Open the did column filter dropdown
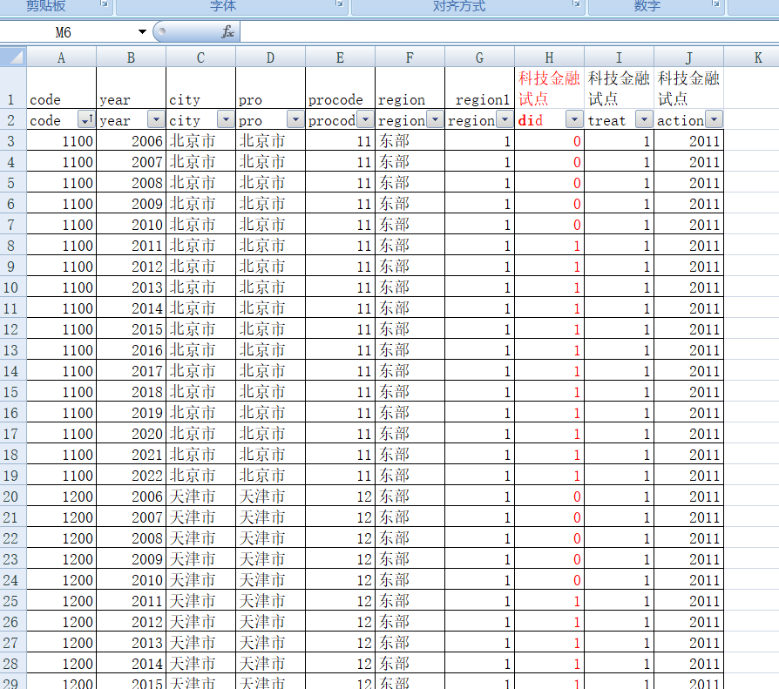This screenshot has width=779, height=689. point(574,119)
